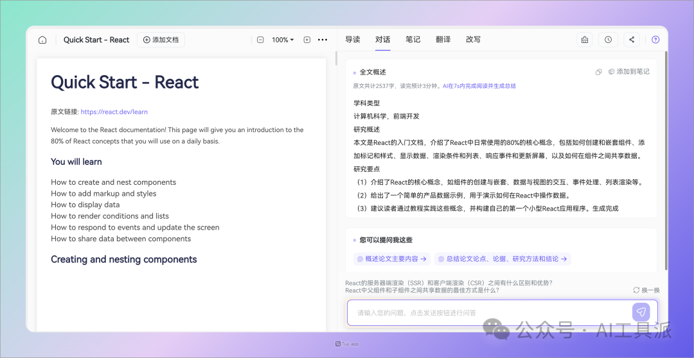Click the 添加文档 button
The height and width of the screenshot is (358, 694).
pyautogui.click(x=161, y=40)
